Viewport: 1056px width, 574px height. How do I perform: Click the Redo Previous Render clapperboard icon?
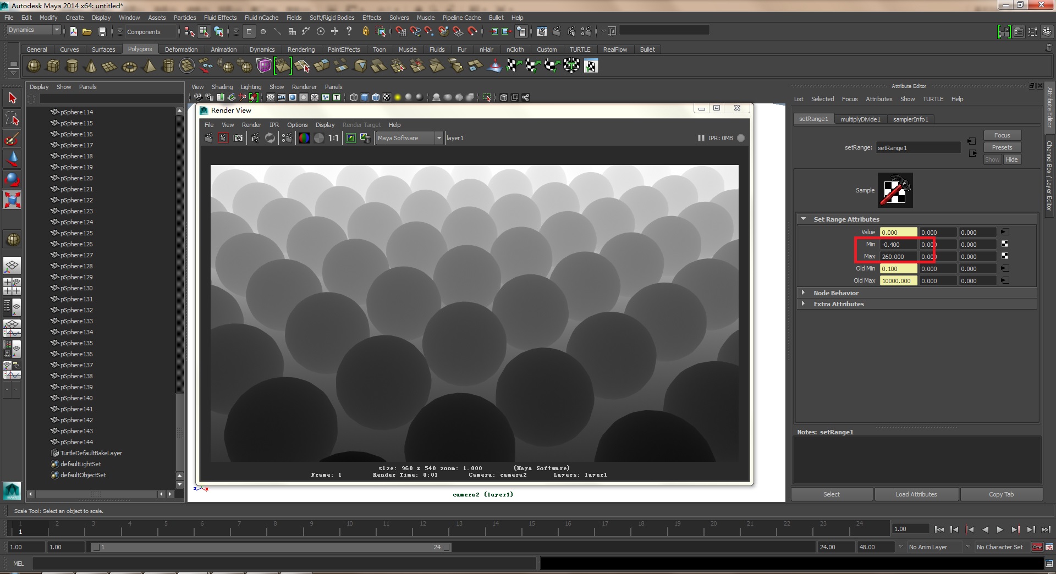(x=208, y=138)
